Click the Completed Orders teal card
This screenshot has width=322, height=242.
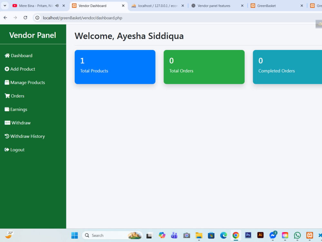point(287,67)
